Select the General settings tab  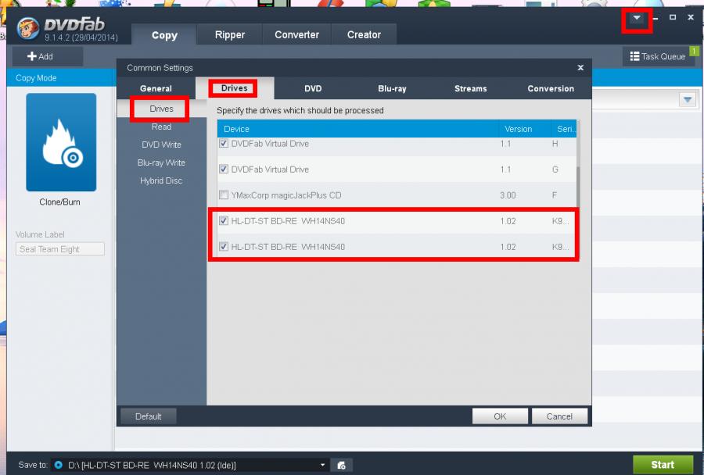156,88
